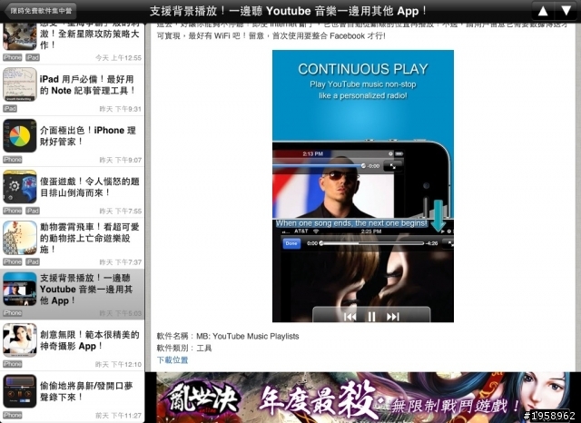Screen dimensions: 581x423
Task: Tap iPad tag under Note 記事管理工具 article
Action: coord(10,109)
